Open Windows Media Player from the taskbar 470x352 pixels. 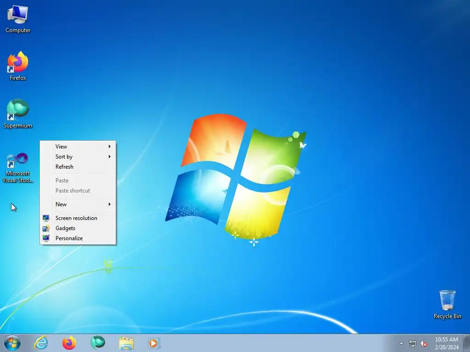pos(154,343)
